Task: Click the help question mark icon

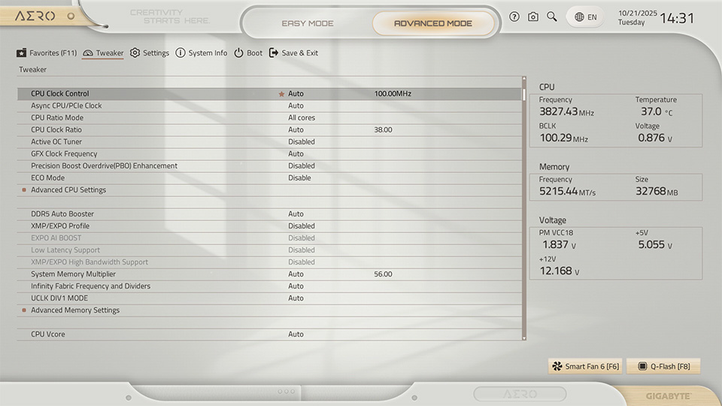Action: click(514, 17)
